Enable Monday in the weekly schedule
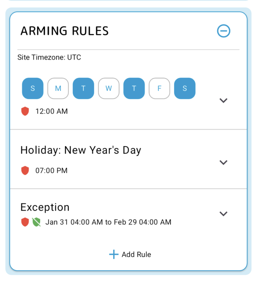Screen dimensions: 256x281 (58, 88)
